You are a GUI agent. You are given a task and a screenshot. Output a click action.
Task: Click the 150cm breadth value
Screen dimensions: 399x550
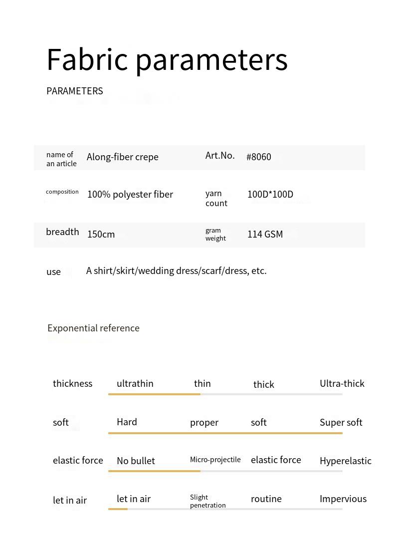(x=101, y=234)
